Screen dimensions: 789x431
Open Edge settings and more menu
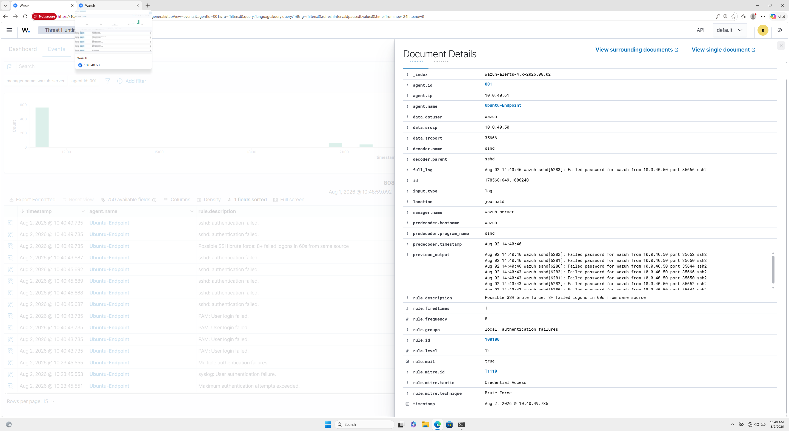[x=763, y=16]
